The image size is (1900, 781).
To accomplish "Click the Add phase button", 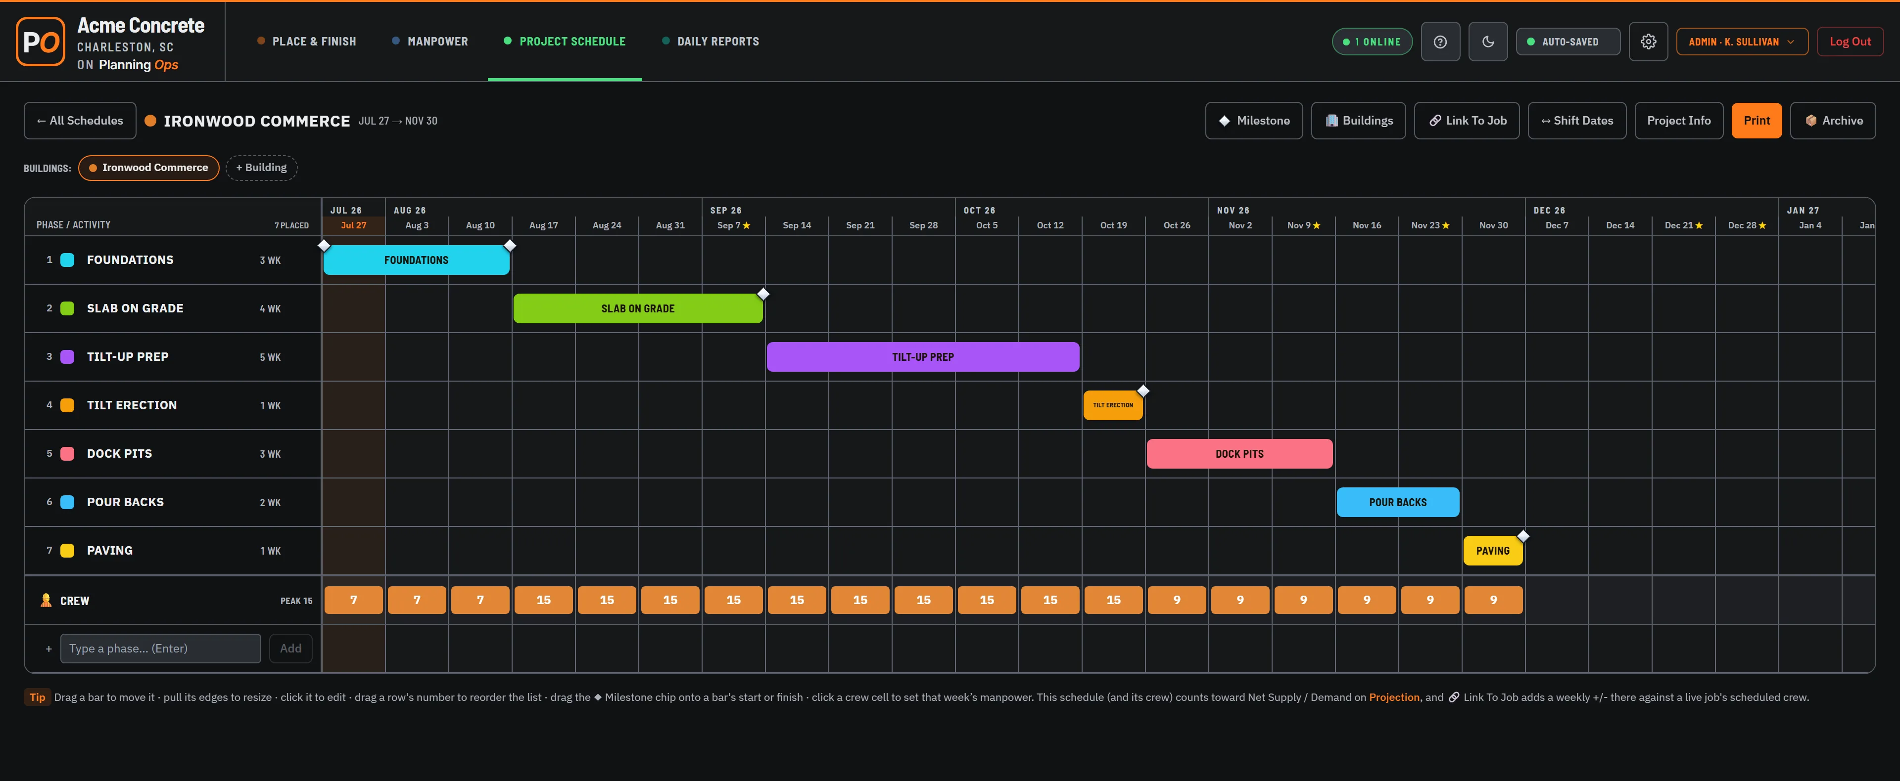I will coord(290,649).
